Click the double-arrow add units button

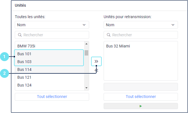(96, 61)
